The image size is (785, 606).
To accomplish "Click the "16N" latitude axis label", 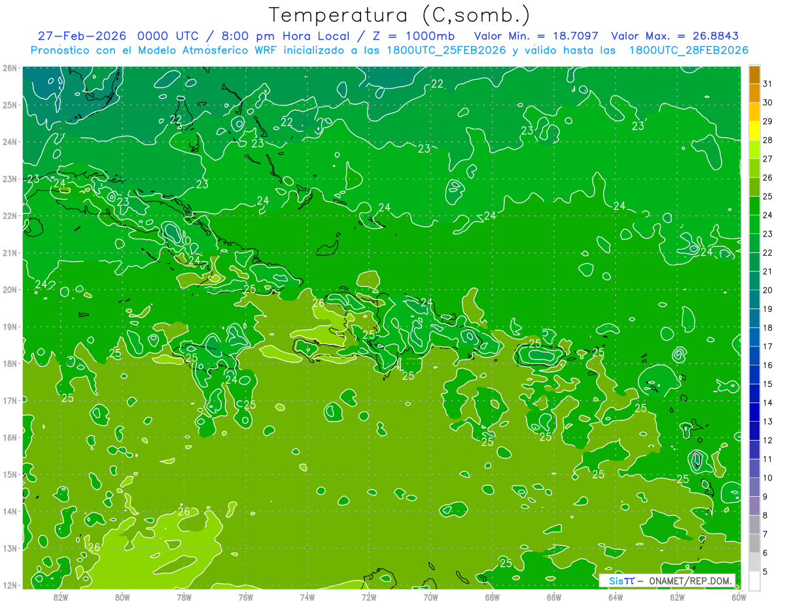I will point(9,437).
